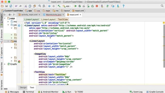Build project with the hammer icon

pos(59,6)
